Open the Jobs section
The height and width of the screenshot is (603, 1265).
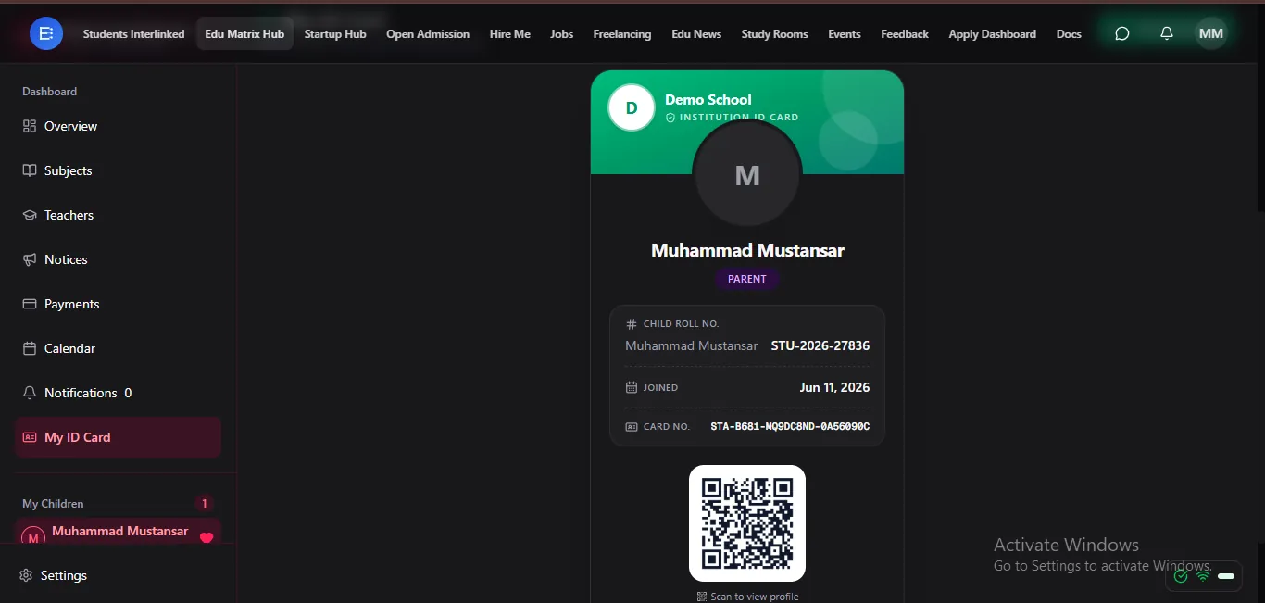[562, 33]
